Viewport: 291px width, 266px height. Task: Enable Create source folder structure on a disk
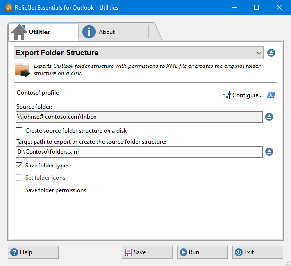19,131
